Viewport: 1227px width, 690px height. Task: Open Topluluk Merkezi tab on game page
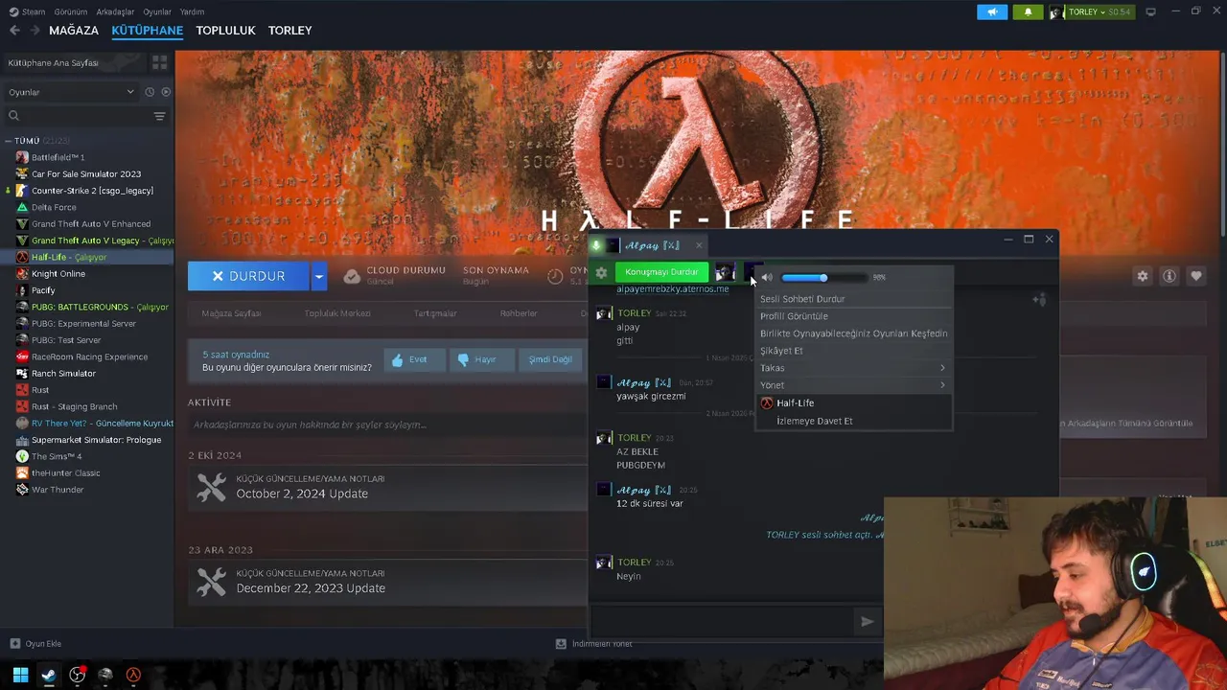(337, 313)
